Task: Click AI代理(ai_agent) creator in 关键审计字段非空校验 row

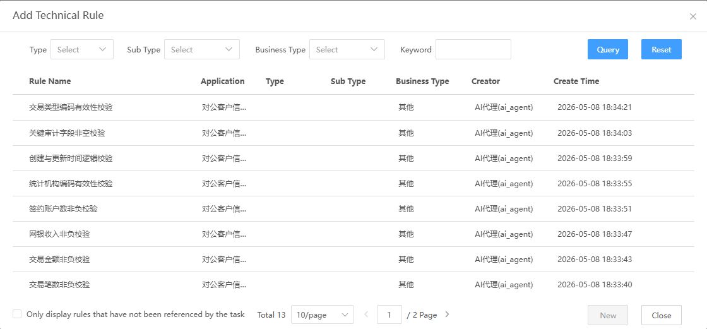Action: pyautogui.click(x=504, y=133)
